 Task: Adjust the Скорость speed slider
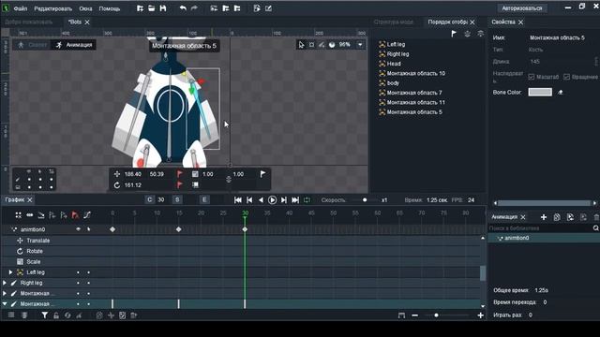365,199
